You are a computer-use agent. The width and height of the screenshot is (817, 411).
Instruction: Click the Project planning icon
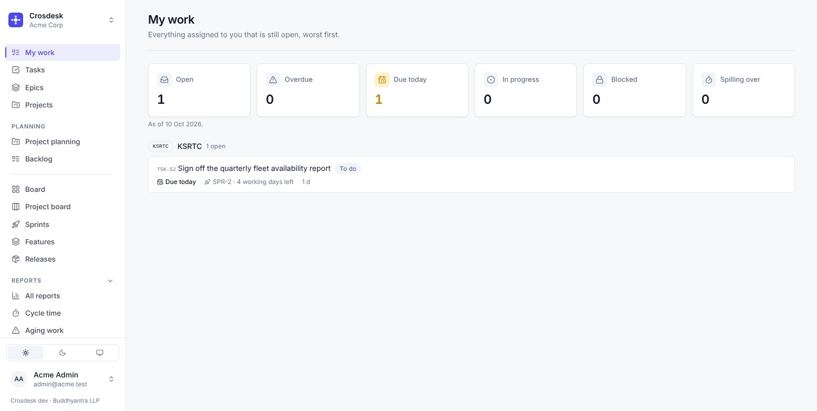pyautogui.click(x=16, y=142)
